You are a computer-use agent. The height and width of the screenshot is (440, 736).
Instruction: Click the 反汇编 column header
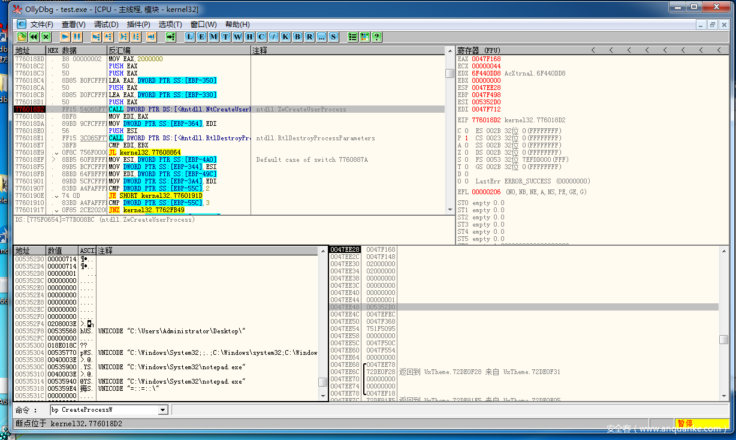120,51
